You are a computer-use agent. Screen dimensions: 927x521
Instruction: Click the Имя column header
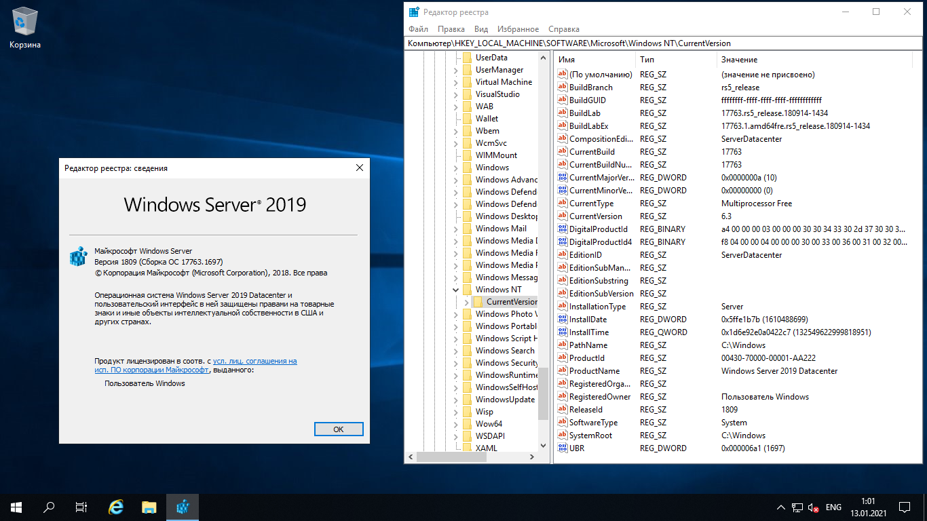[x=594, y=60]
